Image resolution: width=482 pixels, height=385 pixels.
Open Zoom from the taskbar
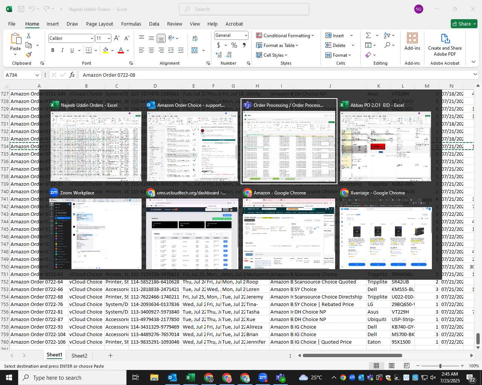coord(263,377)
